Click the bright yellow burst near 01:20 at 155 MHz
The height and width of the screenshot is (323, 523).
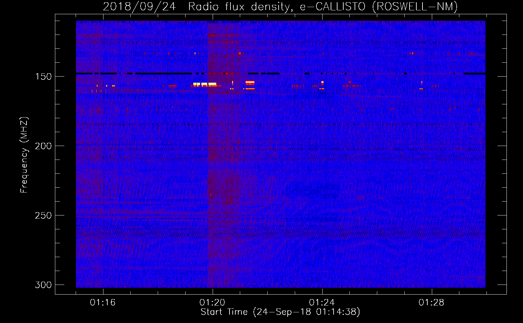click(205, 84)
